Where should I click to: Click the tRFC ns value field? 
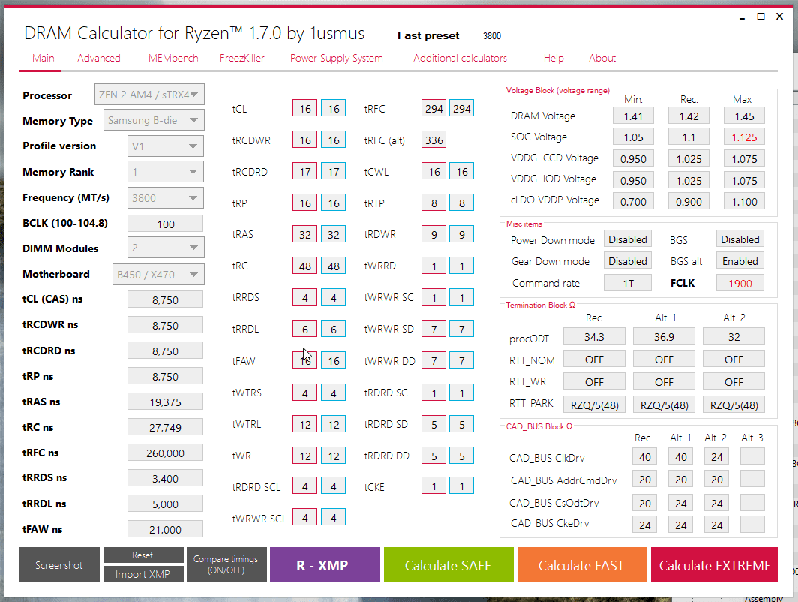pos(166,453)
